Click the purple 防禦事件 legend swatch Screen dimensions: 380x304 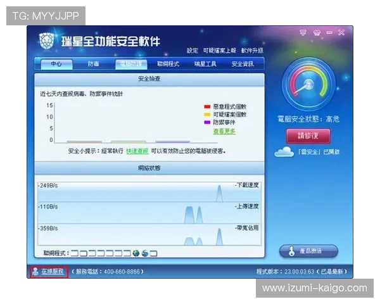pyautogui.click(x=207, y=122)
